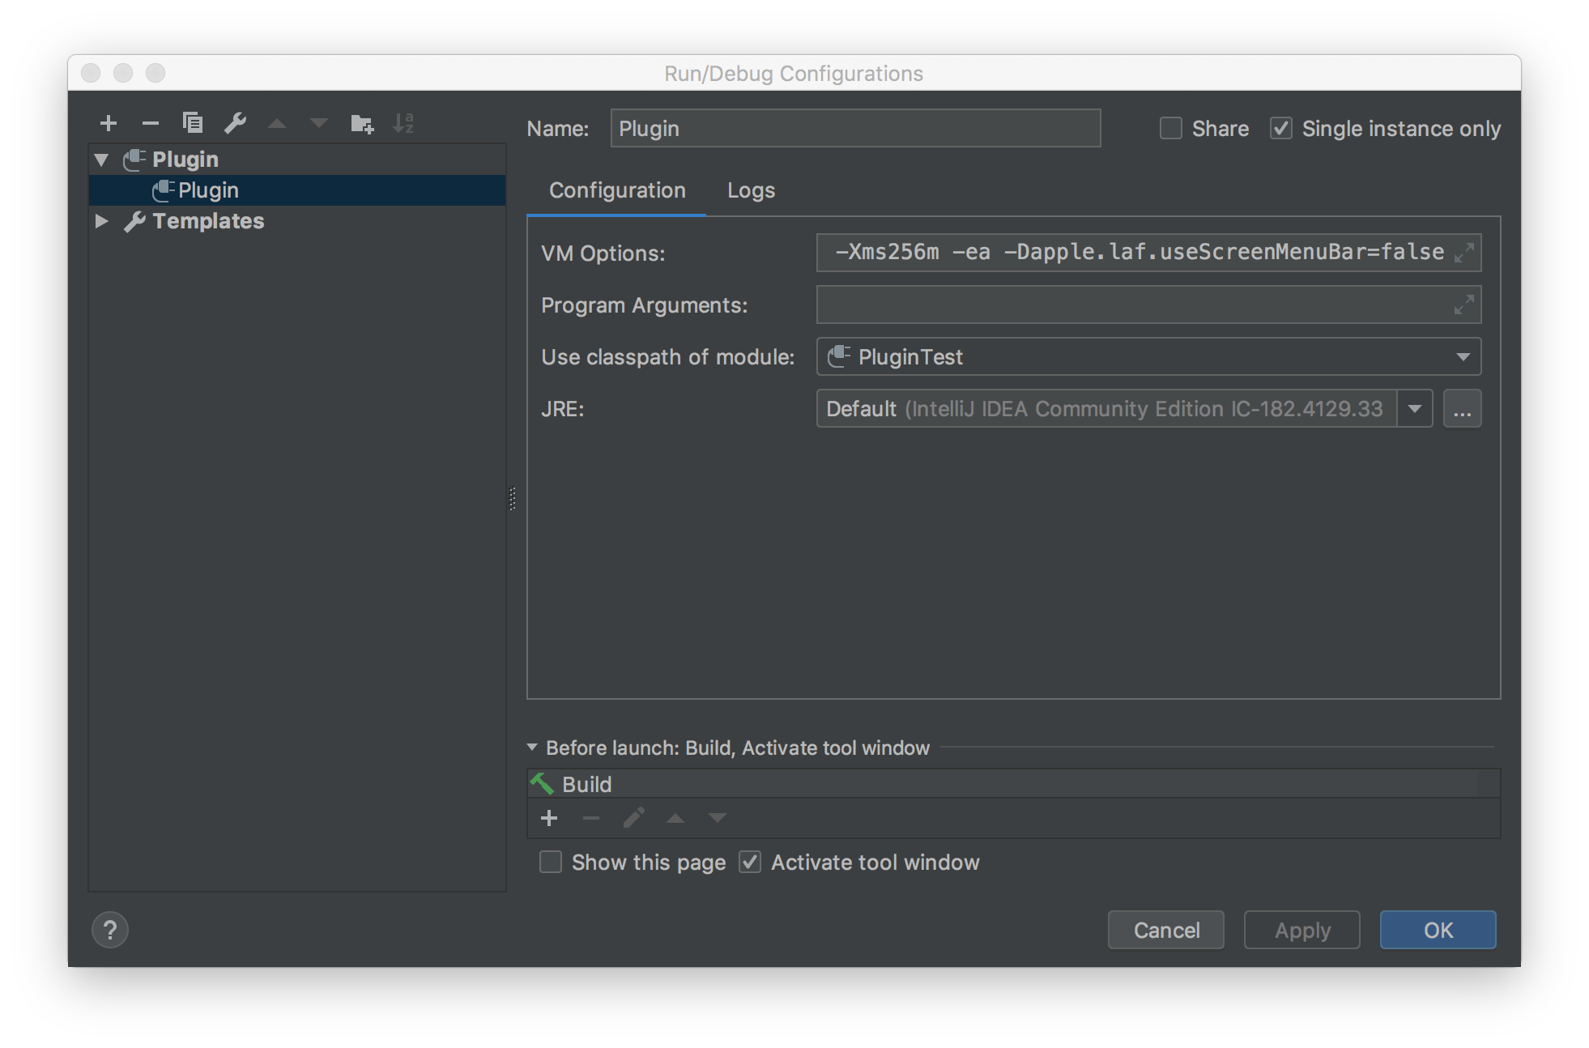Open the help question mark button
Screen dimensions: 1589x1048
click(x=110, y=930)
